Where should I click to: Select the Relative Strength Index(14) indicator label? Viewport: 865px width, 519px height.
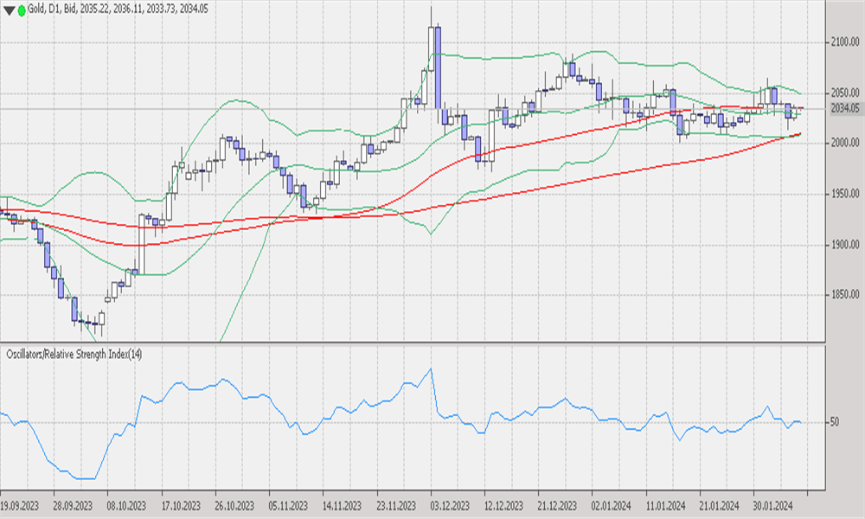[75, 355]
